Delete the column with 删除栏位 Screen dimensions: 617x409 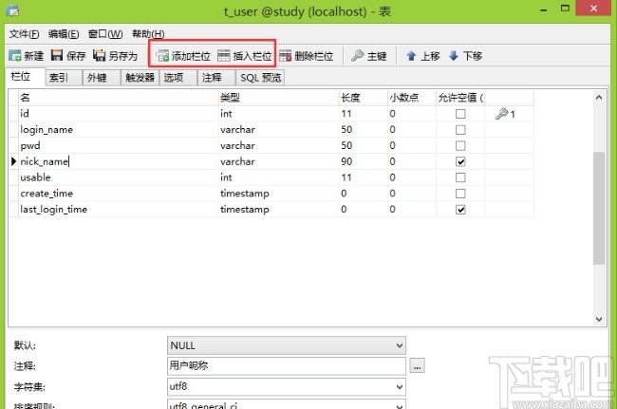pyautogui.click(x=307, y=56)
